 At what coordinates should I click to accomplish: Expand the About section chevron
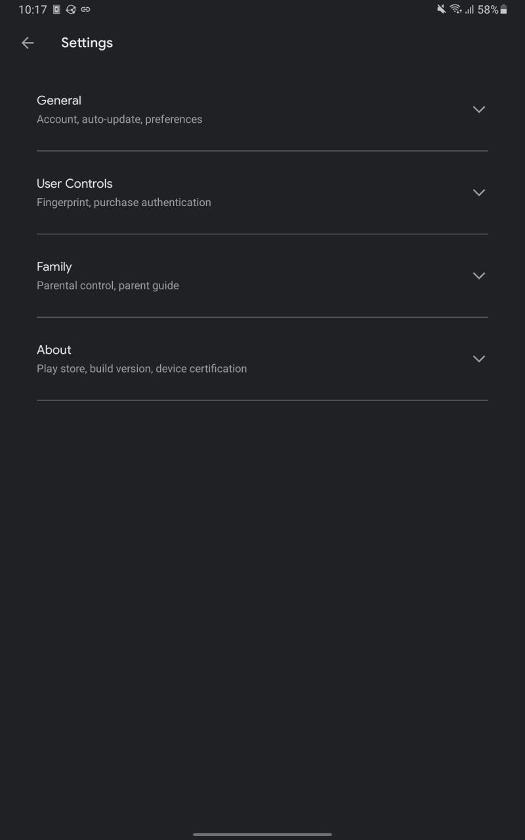click(x=479, y=359)
